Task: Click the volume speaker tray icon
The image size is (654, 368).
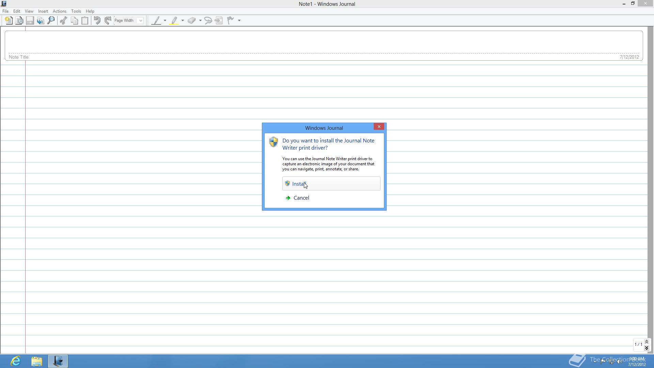Action: click(620, 361)
